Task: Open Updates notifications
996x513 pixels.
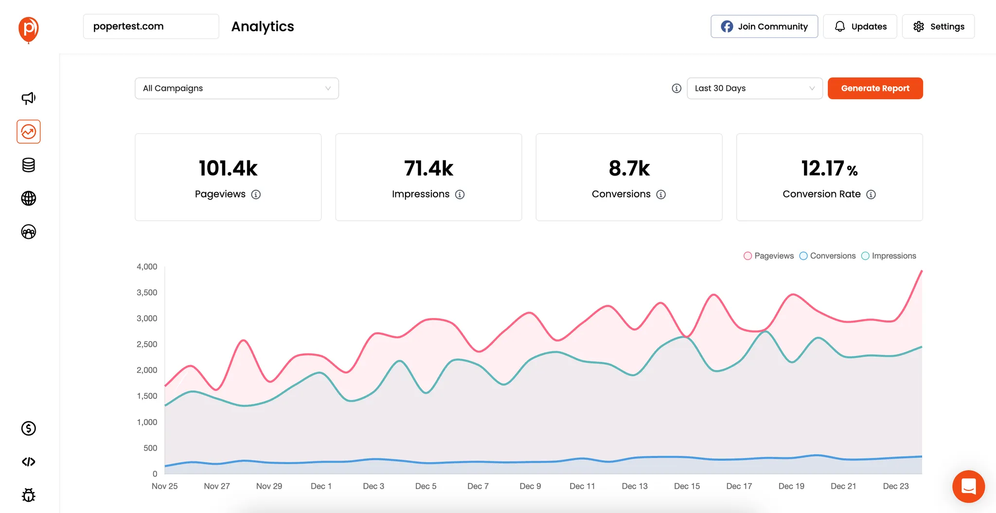Action: click(x=860, y=26)
